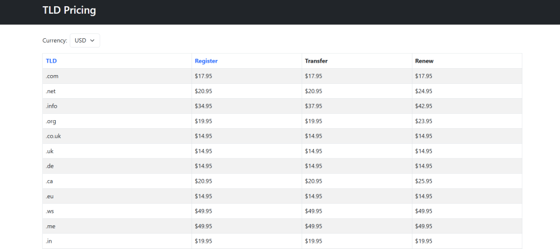Image resolution: width=560 pixels, height=249 pixels.
Task: Click .uk renew price $14.95
Action: 424,151
